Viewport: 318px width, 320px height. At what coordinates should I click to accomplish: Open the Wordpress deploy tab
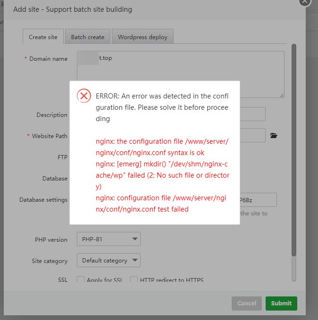click(x=142, y=37)
